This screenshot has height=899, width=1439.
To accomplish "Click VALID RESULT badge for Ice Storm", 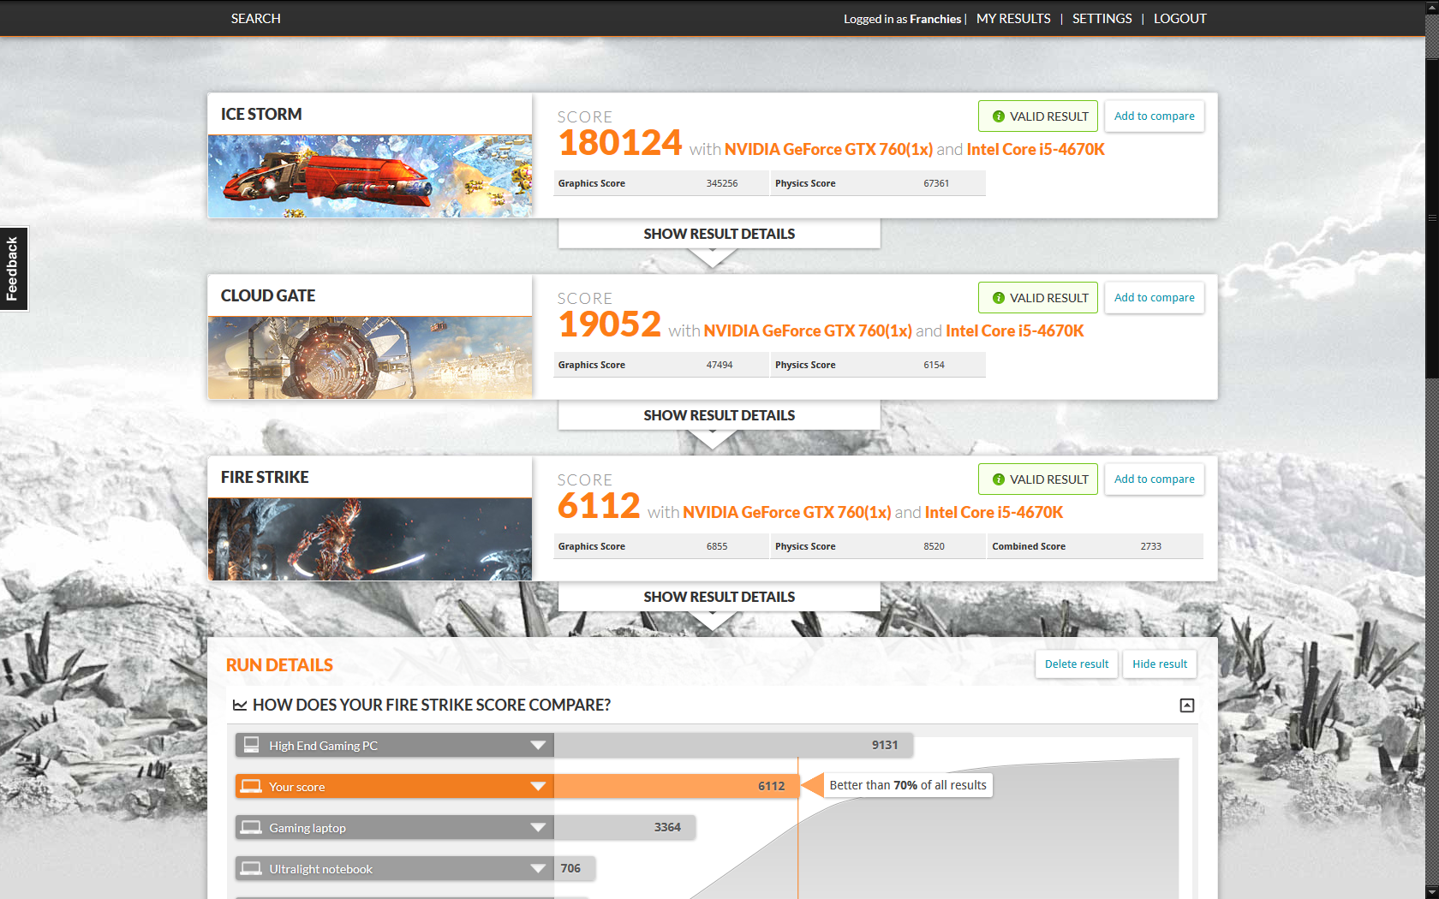I will click(x=1038, y=116).
